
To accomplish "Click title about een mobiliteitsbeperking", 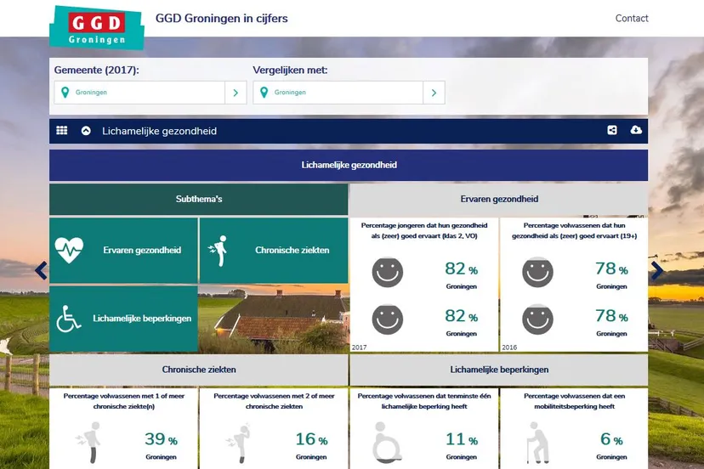I will point(574,401).
